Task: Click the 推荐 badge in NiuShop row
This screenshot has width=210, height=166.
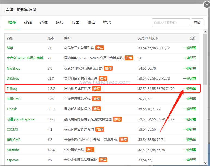Action: click(108, 68)
